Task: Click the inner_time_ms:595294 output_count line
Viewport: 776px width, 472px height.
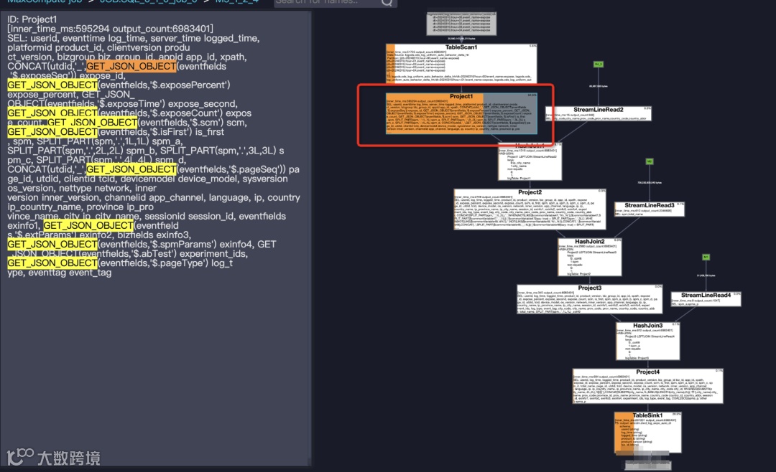Action: pyautogui.click(x=111, y=29)
